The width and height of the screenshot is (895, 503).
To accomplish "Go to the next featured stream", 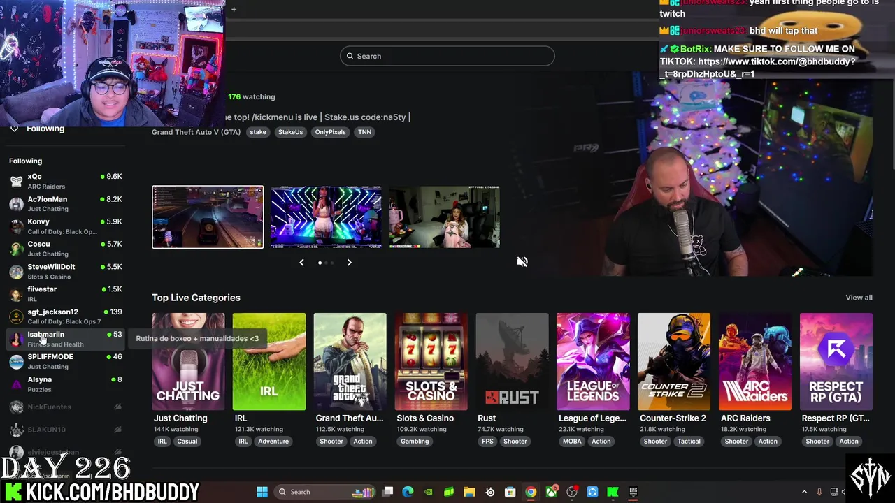I will point(349,263).
